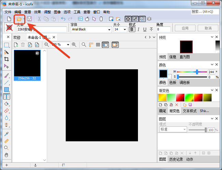Click the 应用 button
The width and height of the screenshot is (222, 170).
[x=185, y=28]
